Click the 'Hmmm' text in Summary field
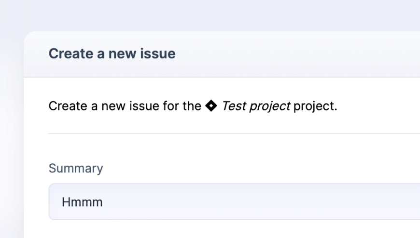This screenshot has height=238, width=420. 82,202
